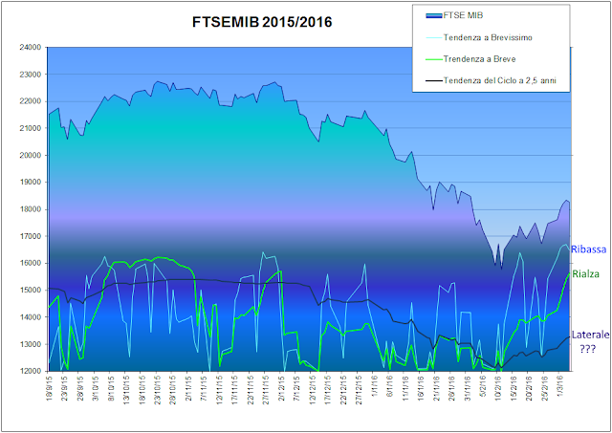Click the 27/12/15 date label
Viewport: 612px width, 433px height.
tap(359, 391)
